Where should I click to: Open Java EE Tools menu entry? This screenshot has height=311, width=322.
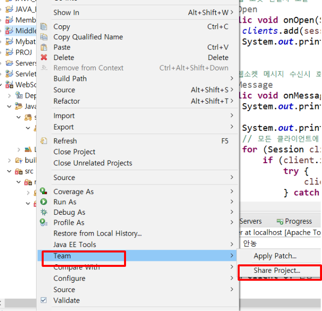pos(74,245)
